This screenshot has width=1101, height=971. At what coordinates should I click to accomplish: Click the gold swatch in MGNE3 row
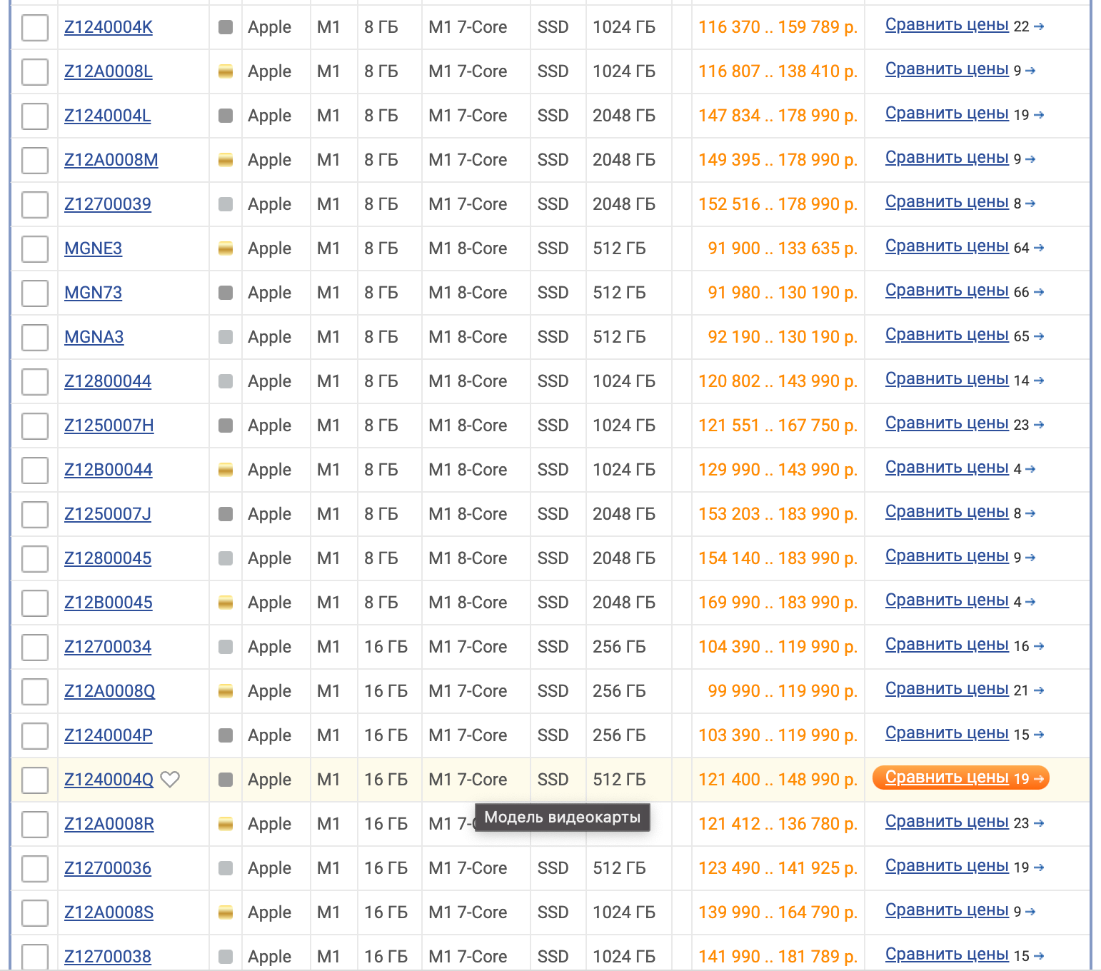point(226,248)
